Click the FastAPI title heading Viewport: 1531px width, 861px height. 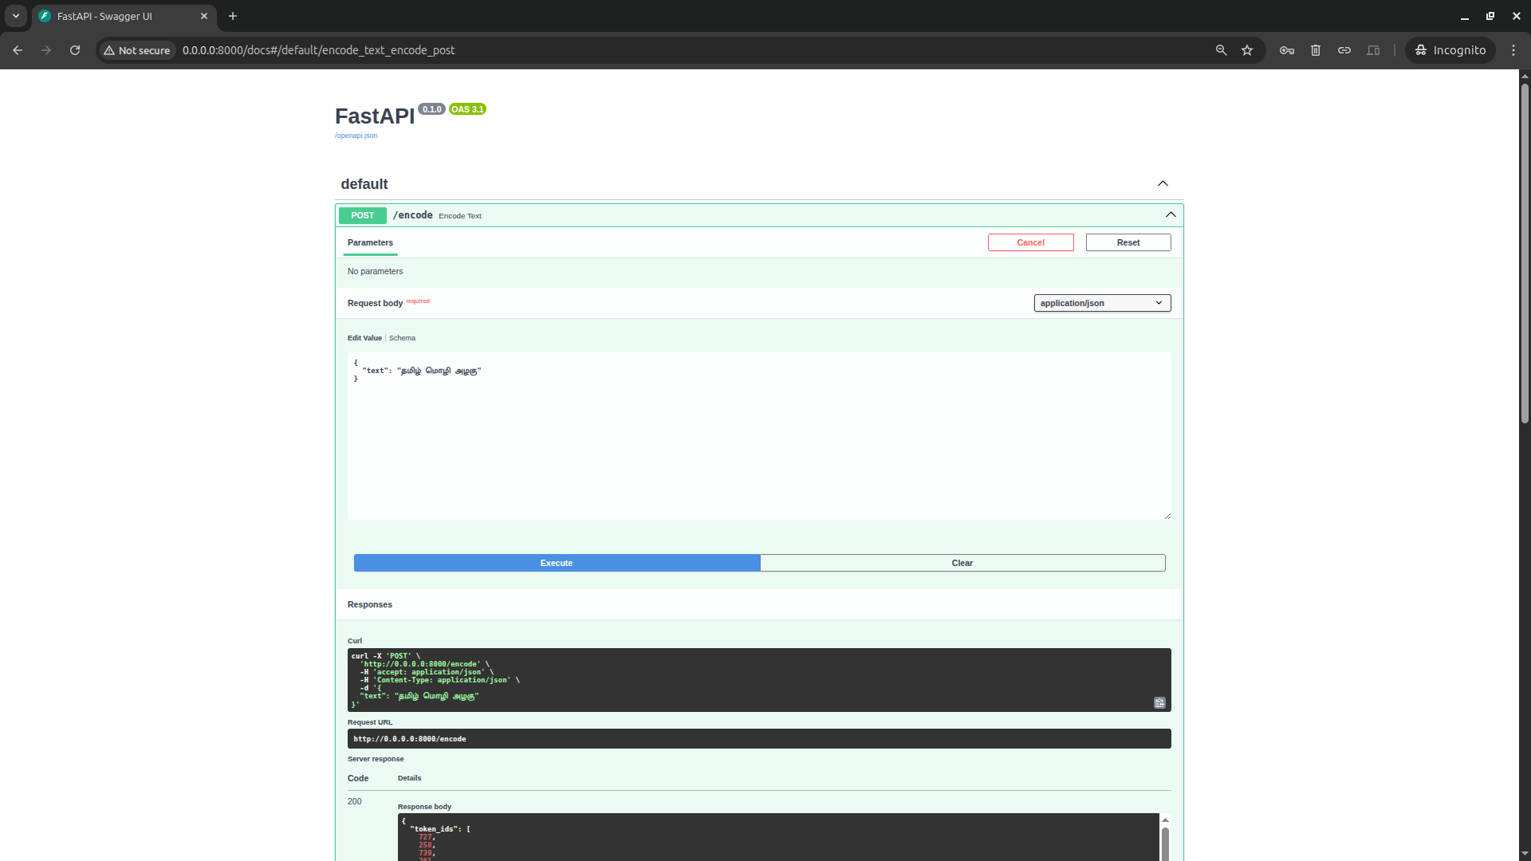[375, 116]
